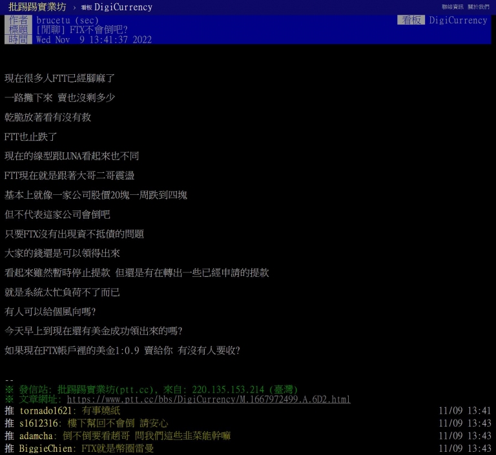This screenshot has width=496, height=455.
Task: Click the timestamp on s1612316's comment
Action: 465,423
